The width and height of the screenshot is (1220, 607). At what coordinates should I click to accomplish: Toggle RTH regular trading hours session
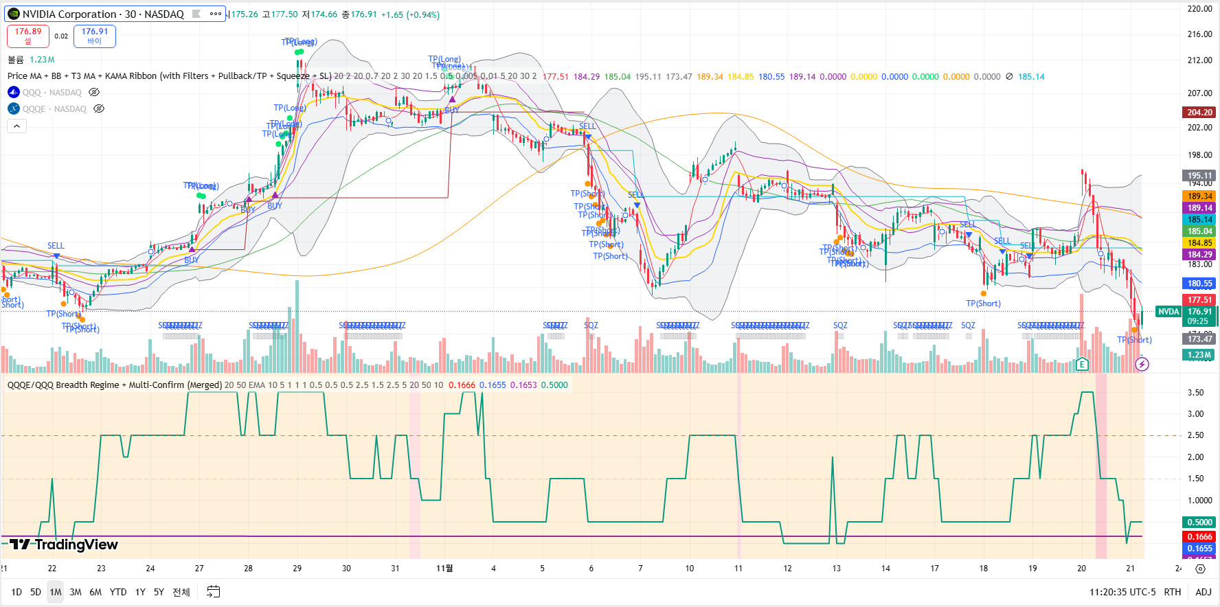point(1173,592)
